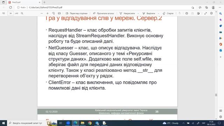The image size is (224, 126).
Task: Rotate the PDF page
Action: coord(53,13)
